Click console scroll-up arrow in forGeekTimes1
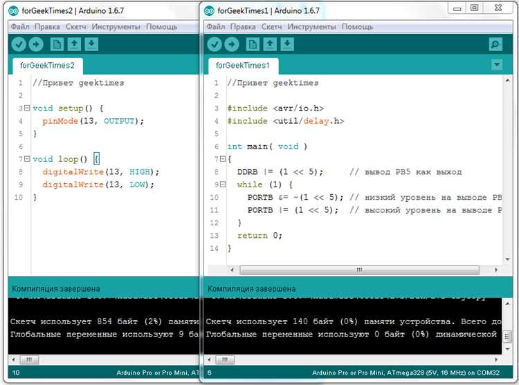Image resolution: width=519 pixels, height=385 pixels. click(507, 303)
